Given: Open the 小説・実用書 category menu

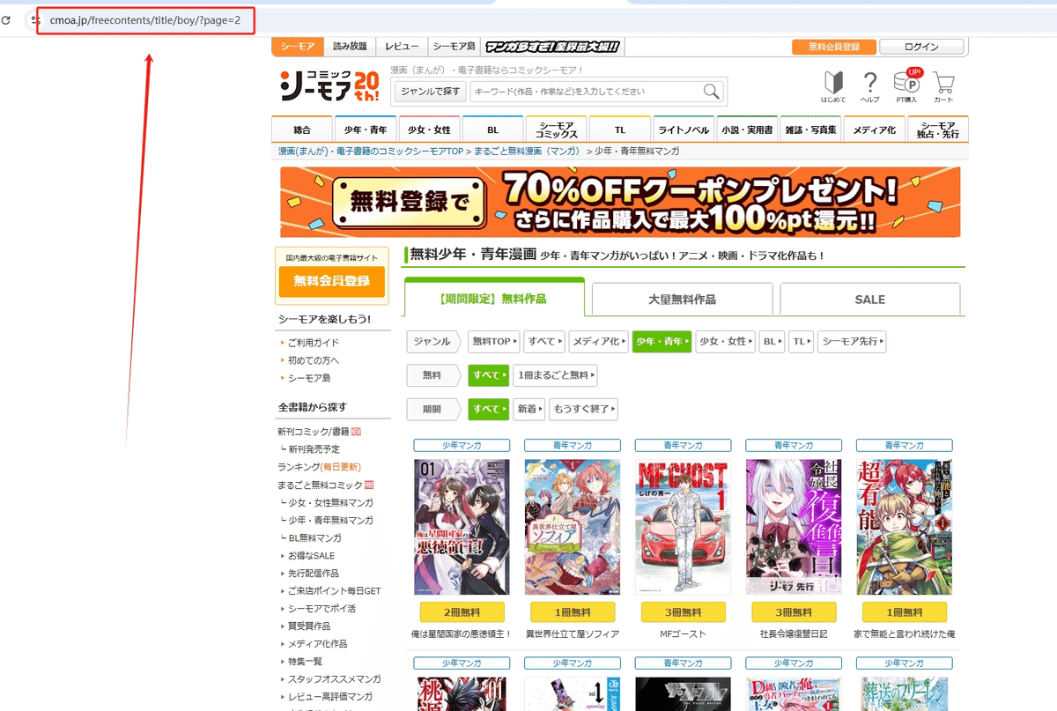Looking at the screenshot, I should coord(747,130).
